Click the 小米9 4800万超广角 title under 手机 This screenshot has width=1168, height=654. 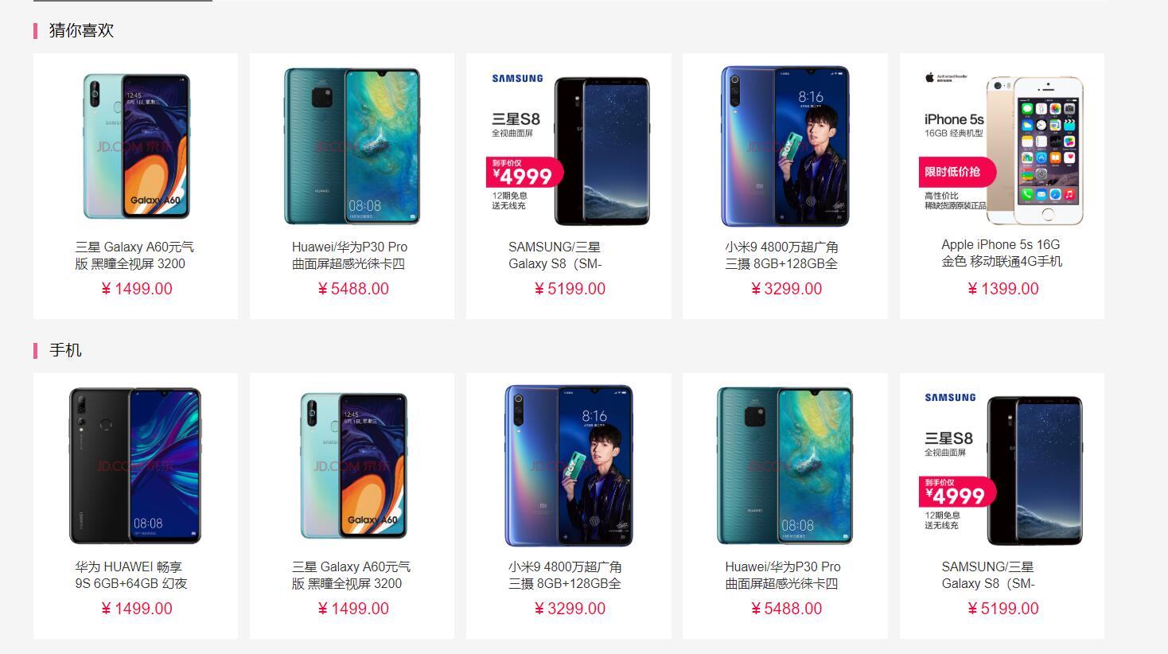click(x=566, y=575)
